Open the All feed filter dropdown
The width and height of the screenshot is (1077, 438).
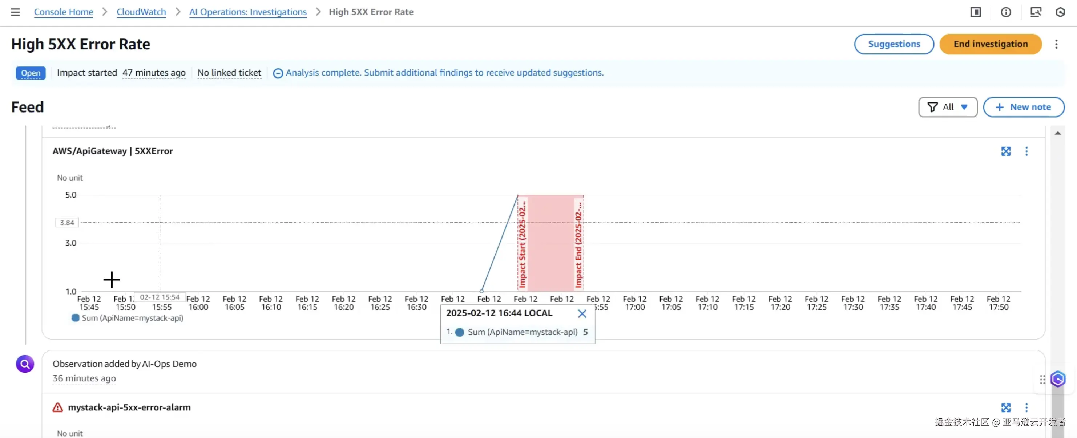pos(947,107)
